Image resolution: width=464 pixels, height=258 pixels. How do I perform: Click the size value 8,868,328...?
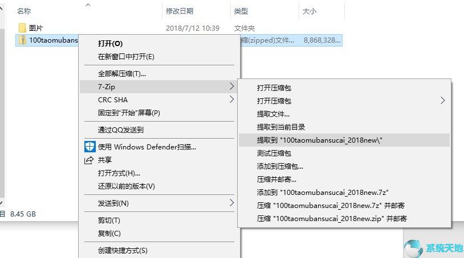[322, 40]
